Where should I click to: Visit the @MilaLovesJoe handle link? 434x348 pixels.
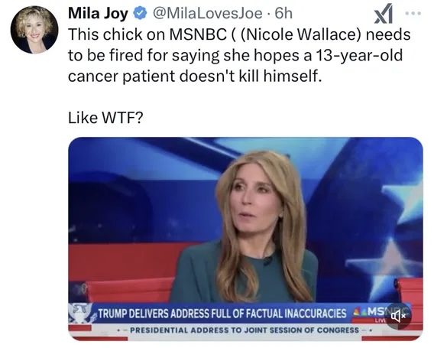207,13
